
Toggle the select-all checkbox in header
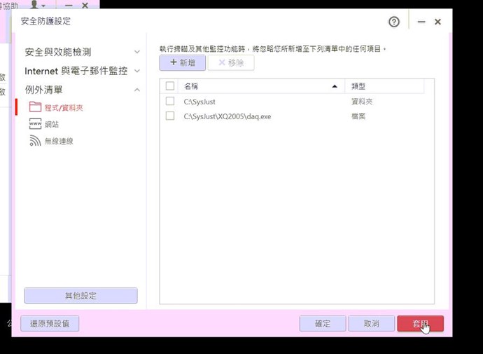[169, 86]
